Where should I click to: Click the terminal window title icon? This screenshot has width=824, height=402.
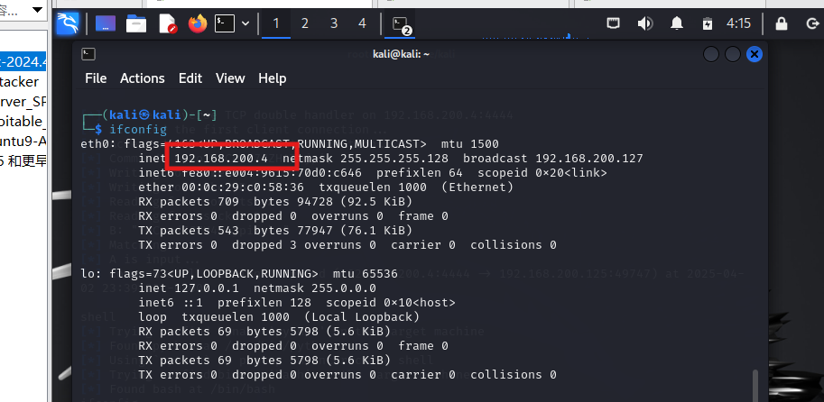point(88,54)
